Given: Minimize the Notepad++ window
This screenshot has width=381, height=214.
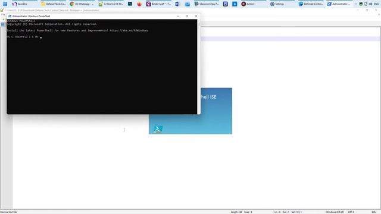Looking at the screenshot, I should click(358, 10).
